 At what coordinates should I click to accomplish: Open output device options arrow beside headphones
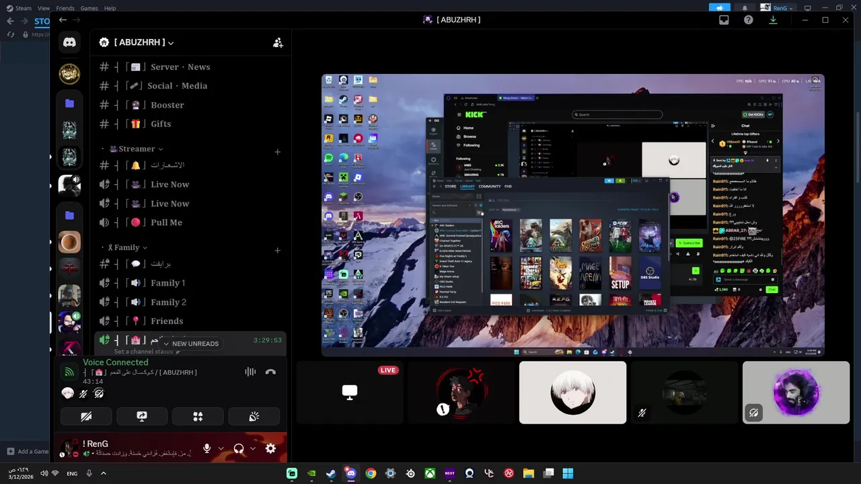(x=253, y=448)
